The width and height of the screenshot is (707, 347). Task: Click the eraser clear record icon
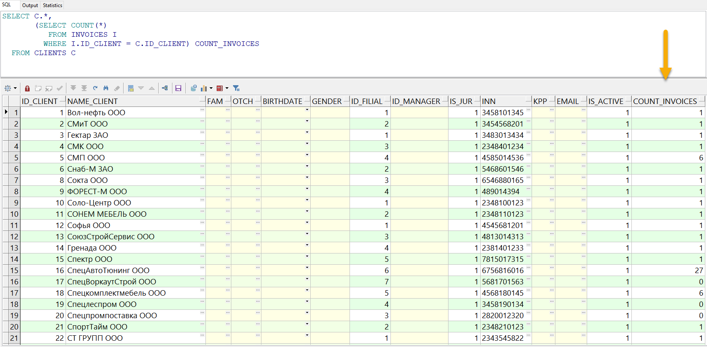click(117, 88)
